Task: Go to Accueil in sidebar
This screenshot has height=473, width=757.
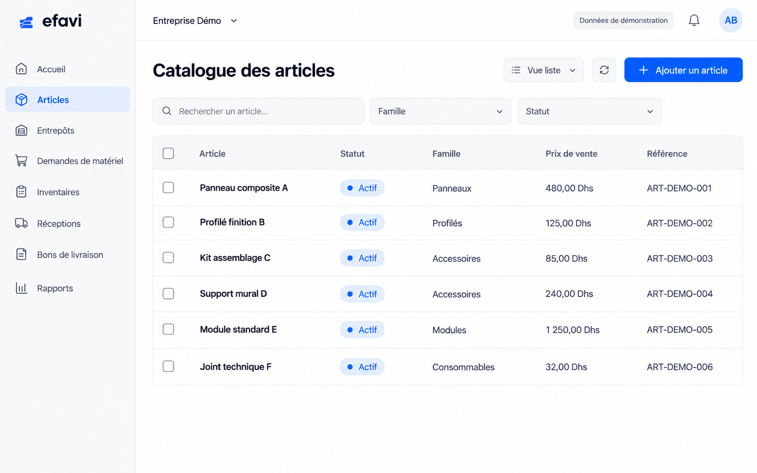Action: [67, 69]
